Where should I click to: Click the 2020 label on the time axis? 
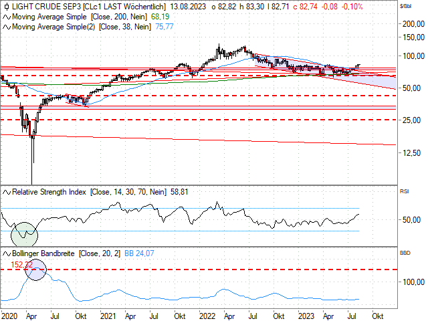coord(9,316)
